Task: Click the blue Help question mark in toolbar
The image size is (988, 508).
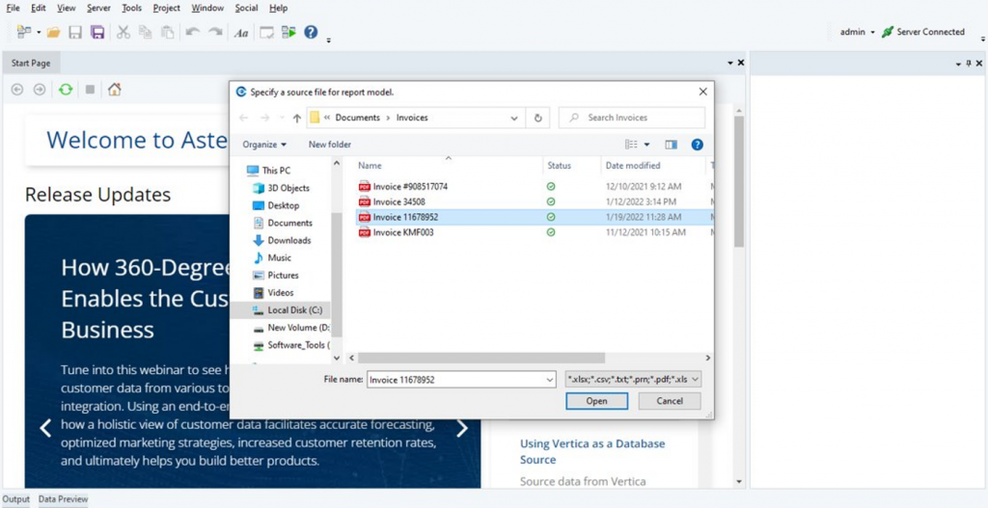Action: tap(311, 32)
